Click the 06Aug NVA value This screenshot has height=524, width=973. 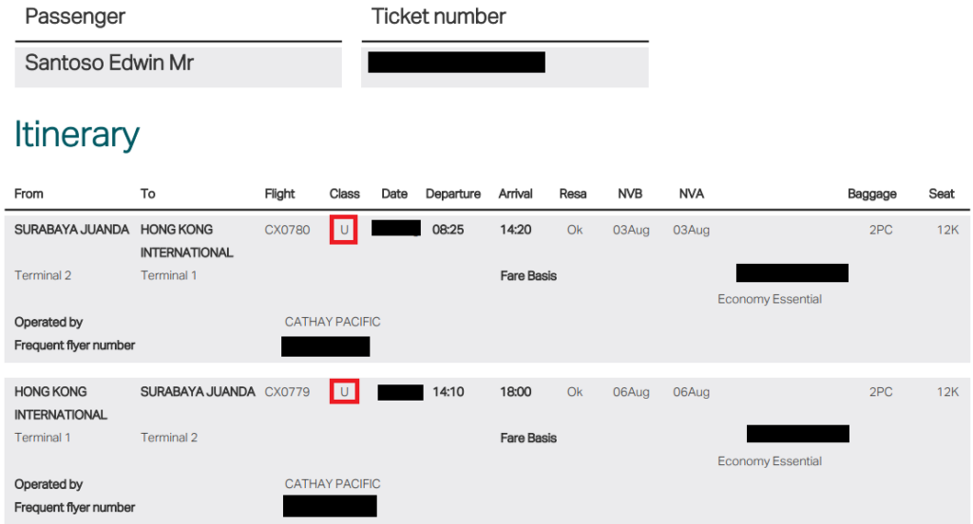tap(692, 392)
